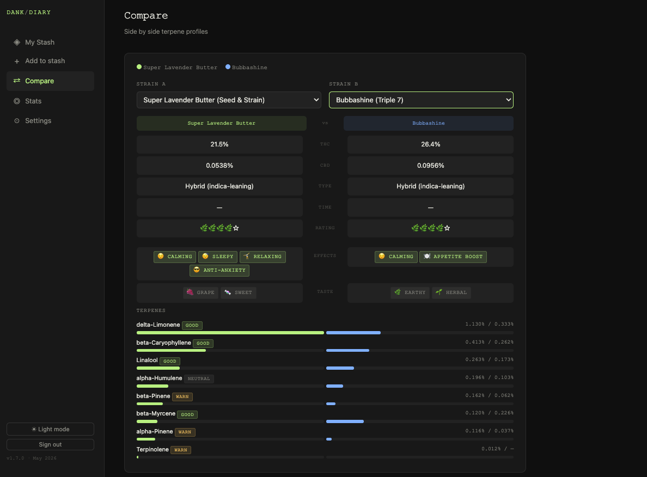Click the 0.0956% CBD value
The height and width of the screenshot is (477, 647).
point(430,166)
